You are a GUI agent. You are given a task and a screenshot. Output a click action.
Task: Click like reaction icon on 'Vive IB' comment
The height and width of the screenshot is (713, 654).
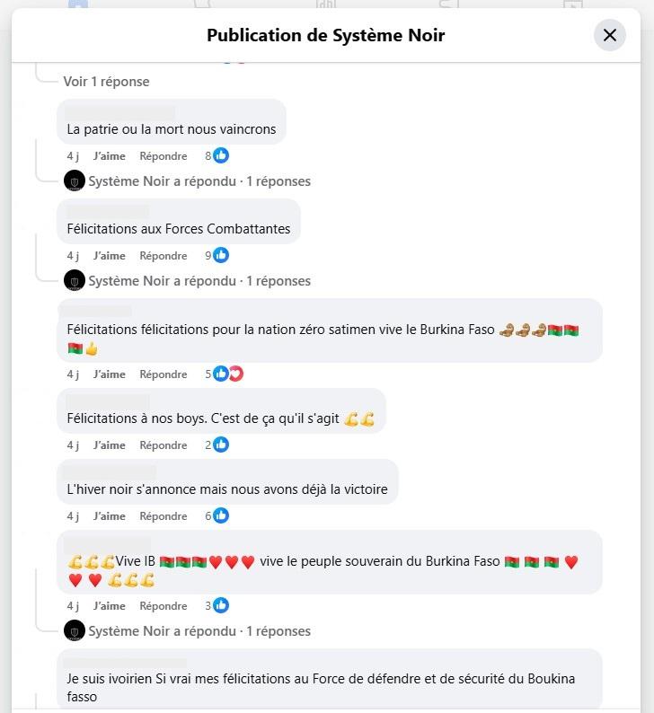221,605
